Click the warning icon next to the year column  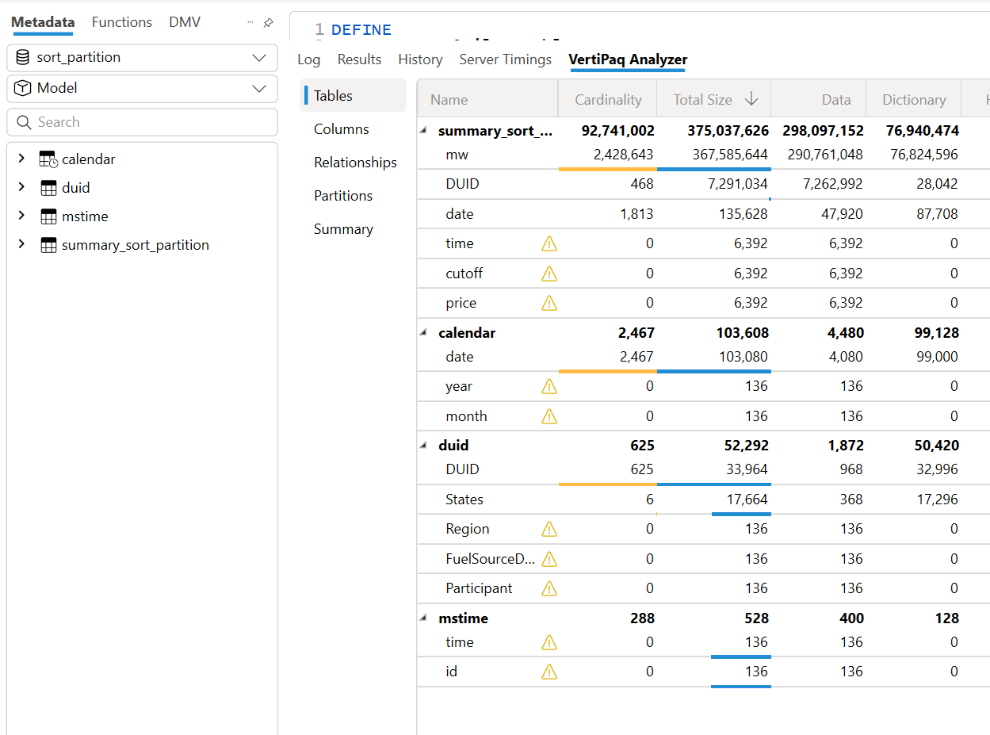coord(549,386)
